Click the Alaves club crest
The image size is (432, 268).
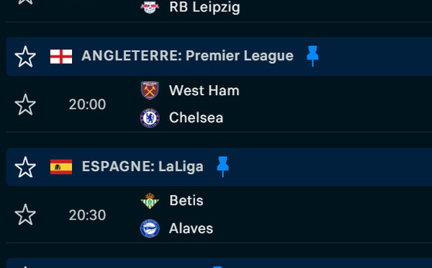tap(150, 228)
